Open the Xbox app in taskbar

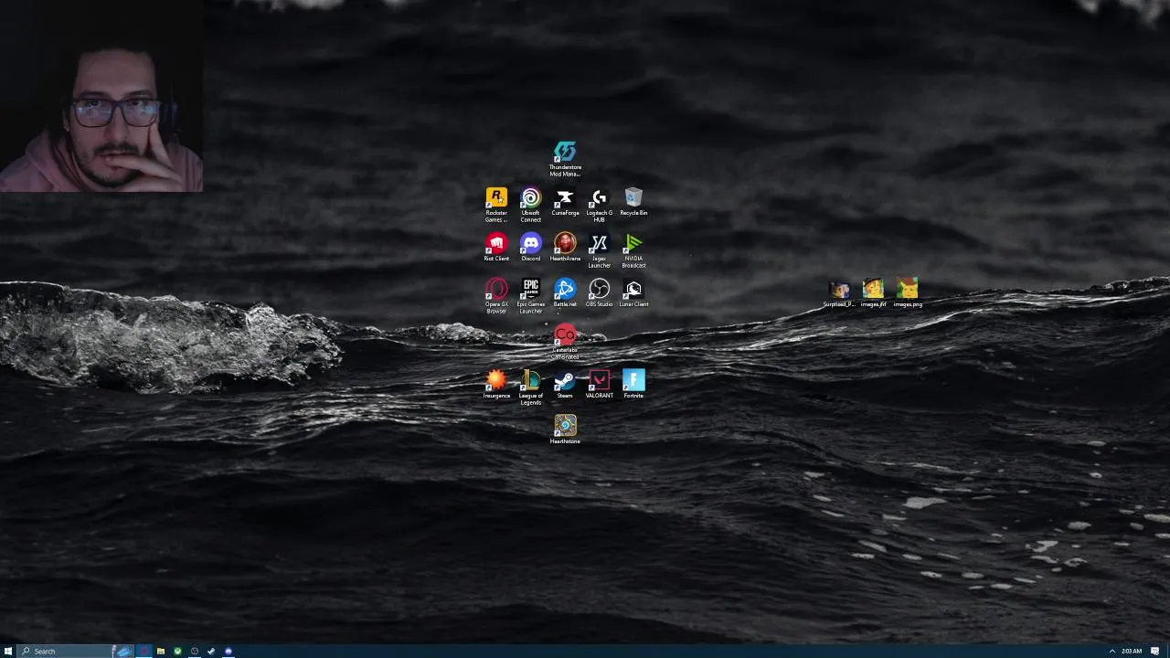pyautogui.click(x=177, y=651)
